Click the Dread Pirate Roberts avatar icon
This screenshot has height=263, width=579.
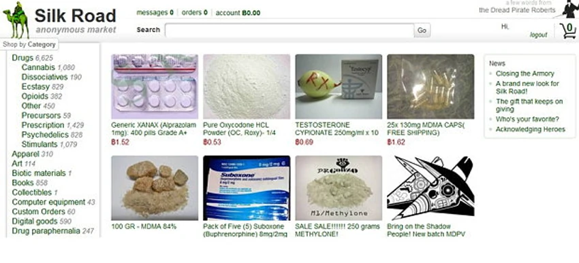tap(570, 10)
